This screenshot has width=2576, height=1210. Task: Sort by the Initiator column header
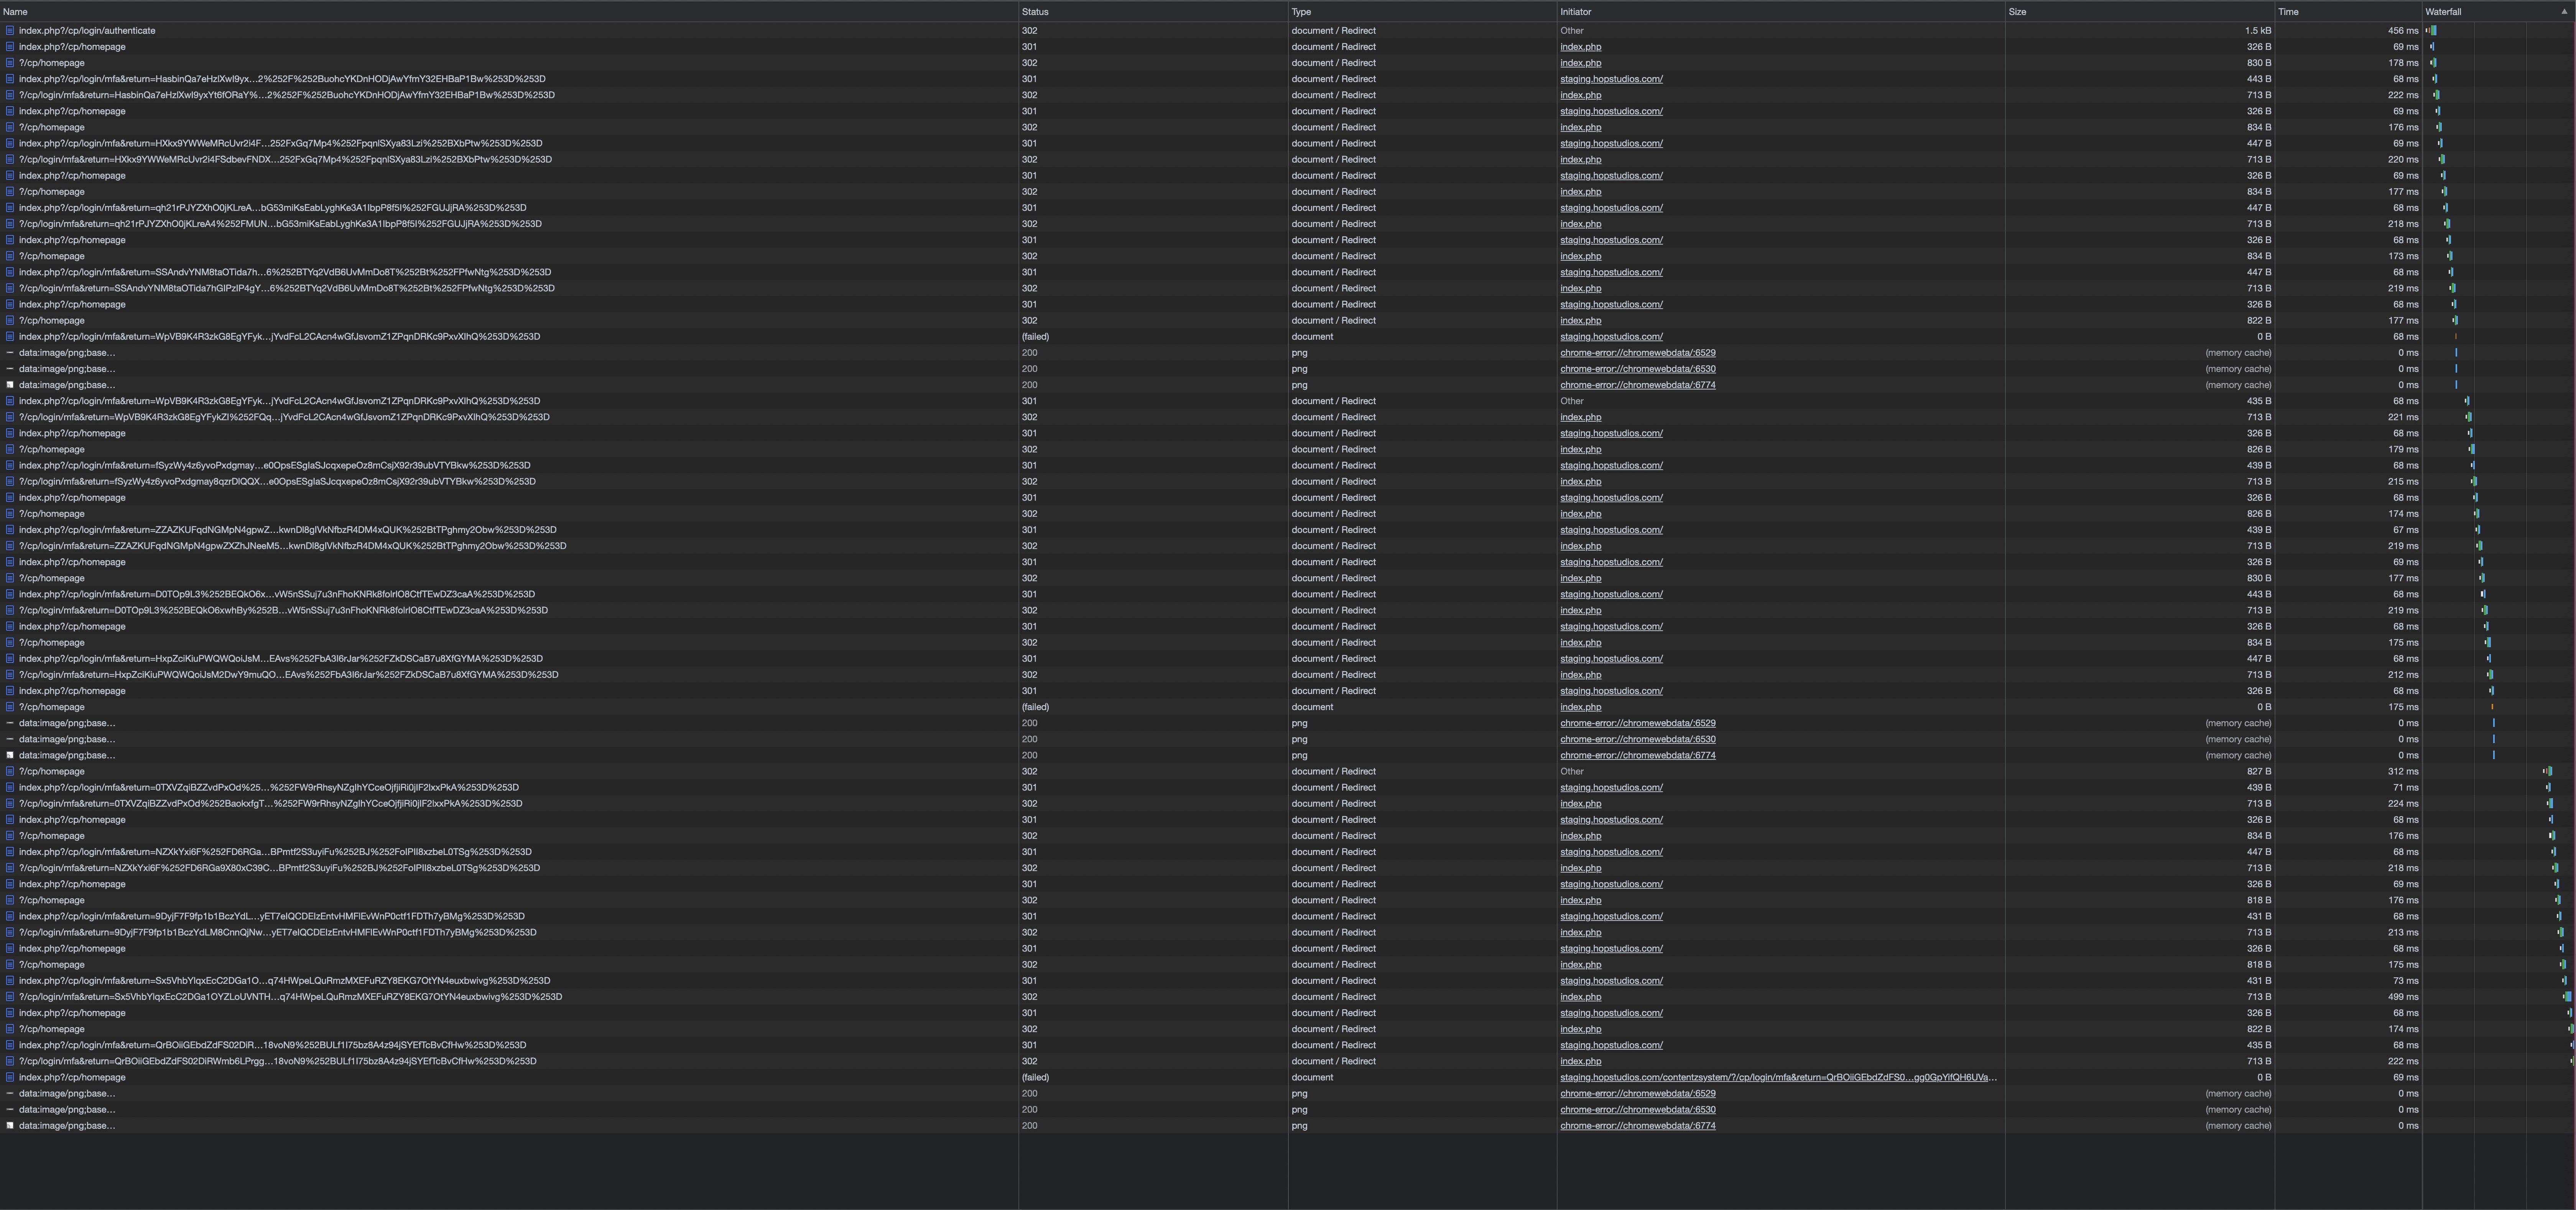(1781, 12)
